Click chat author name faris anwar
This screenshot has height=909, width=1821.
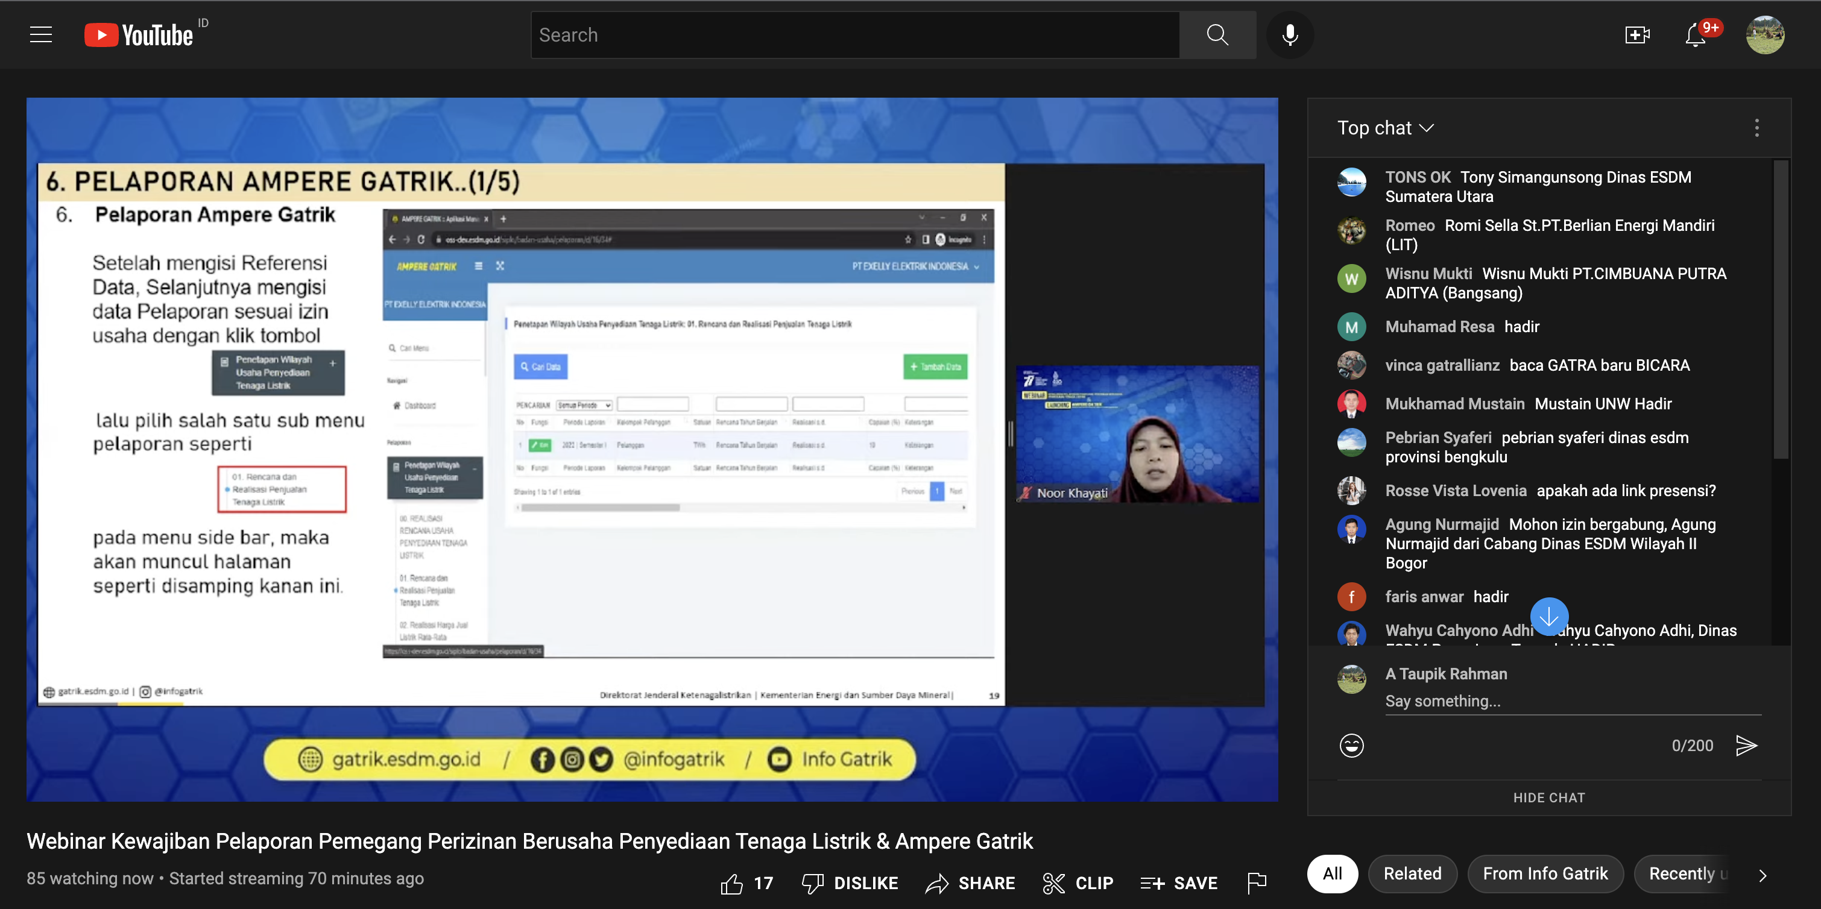pos(1424,597)
